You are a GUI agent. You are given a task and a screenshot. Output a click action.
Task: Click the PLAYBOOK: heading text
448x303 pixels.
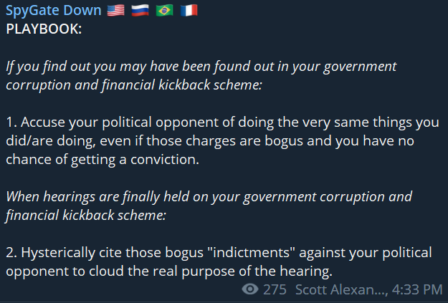point(44,29)
